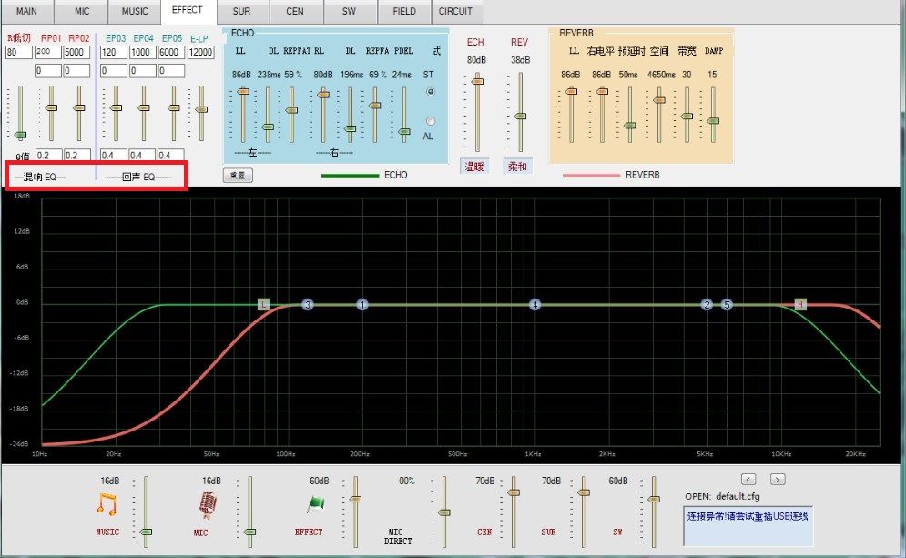Click the green EFFECT flag icon
906x558 pixels.
click(x=315, y=504)
